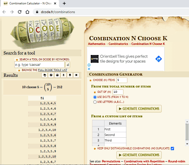Select the Combination Calculator browser tab
The width and height of the screenshot is (189, 165).
tap(29, 3)
